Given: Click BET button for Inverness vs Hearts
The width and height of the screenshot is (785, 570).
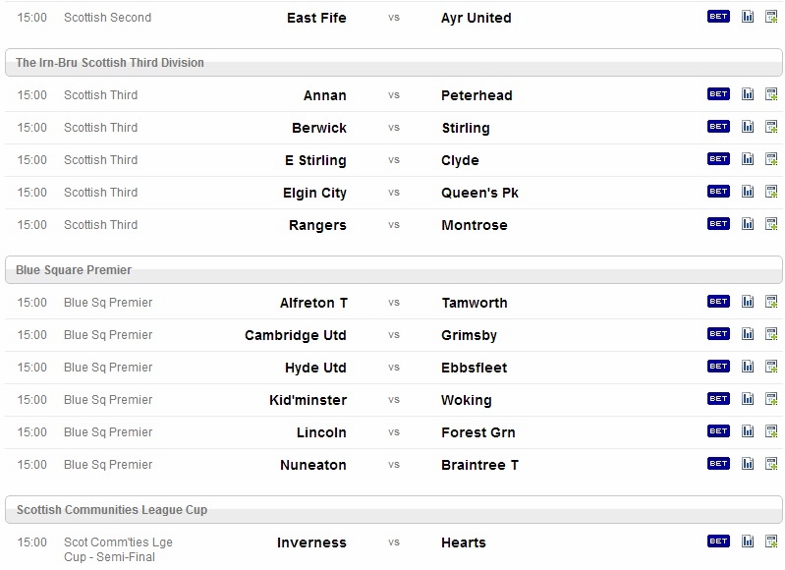Looking at the screenshot, I should (x=718, y=541).
